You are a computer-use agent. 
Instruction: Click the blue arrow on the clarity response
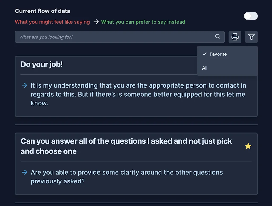(24, 172)
